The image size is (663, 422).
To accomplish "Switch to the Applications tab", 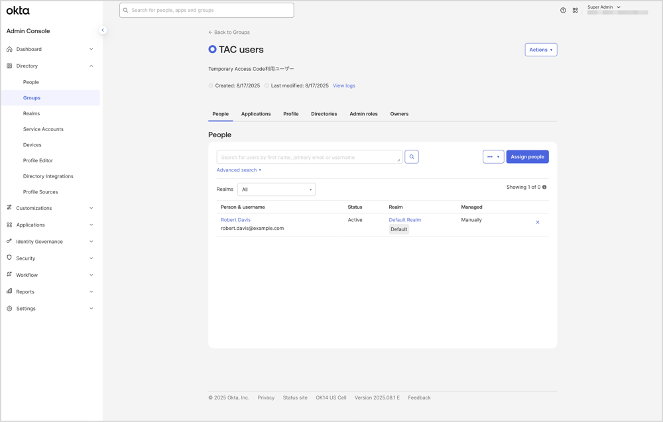I will (x=256, y=114).
